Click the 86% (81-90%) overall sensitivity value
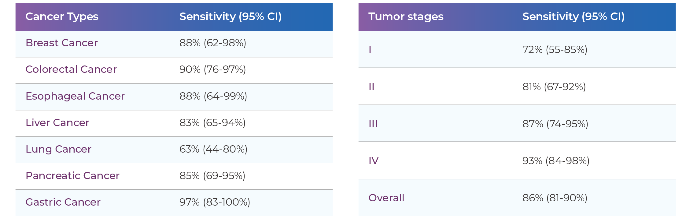This screenshot has height=219, width=690. (555, 198)
